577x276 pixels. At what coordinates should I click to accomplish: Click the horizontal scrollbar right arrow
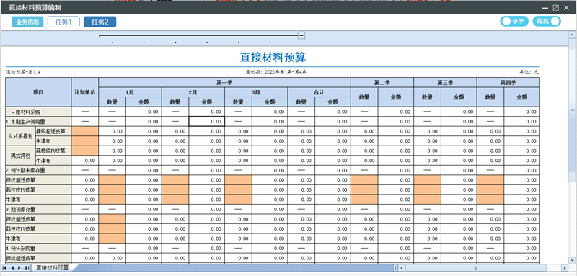point(564,268)
